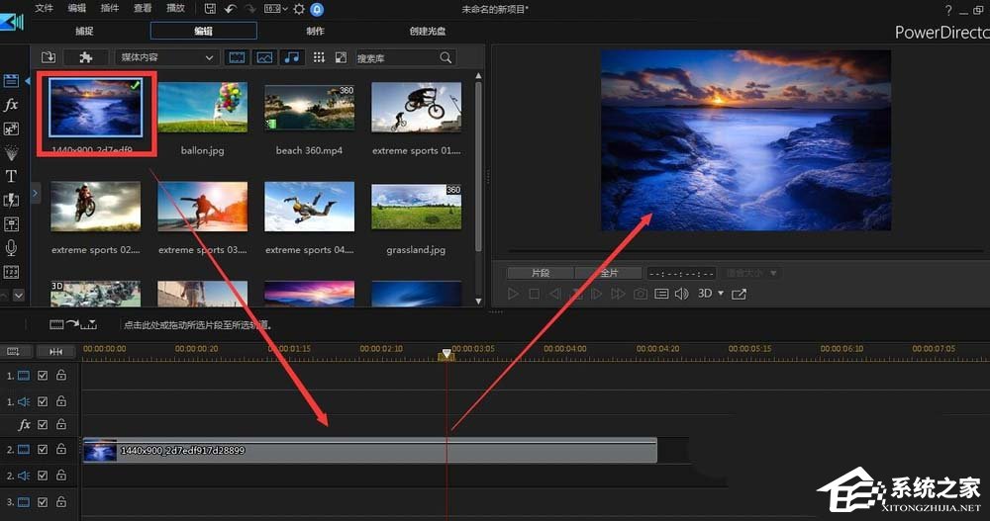Open the 3D mode dropdown arrow
The height and width of the screenshot is (521, 990).
pos(720,294)
